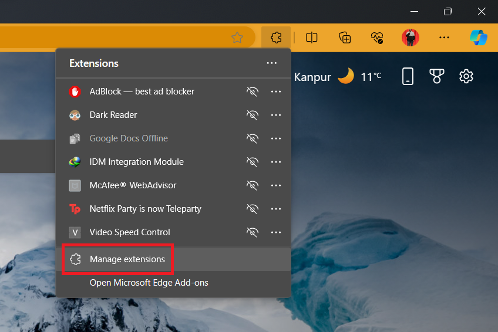Show AdBlock in toolbar via eye icon
This screenshot has height=332, width=498.
[252, 92]
